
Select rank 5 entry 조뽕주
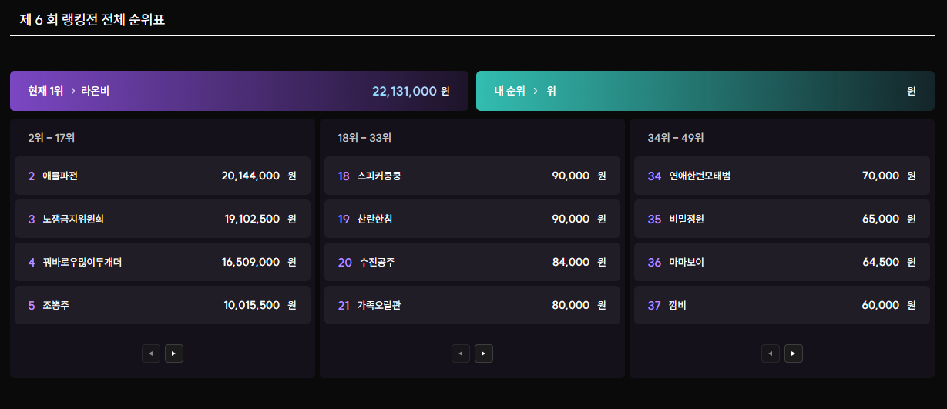(162, 305)
